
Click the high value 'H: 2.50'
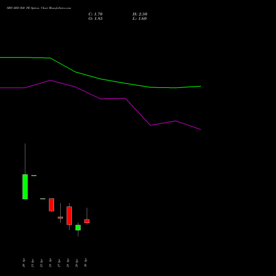tap(140, 14)
